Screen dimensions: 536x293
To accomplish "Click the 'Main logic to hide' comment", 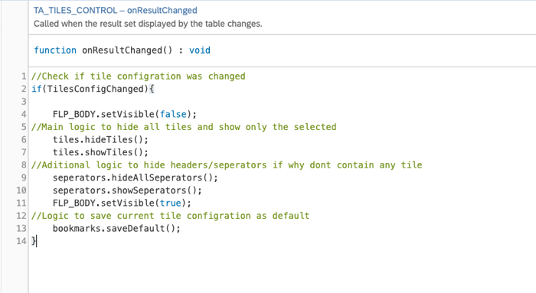I will 184,127.
